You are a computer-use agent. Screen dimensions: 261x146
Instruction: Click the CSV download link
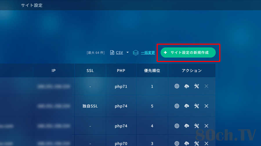119,53
